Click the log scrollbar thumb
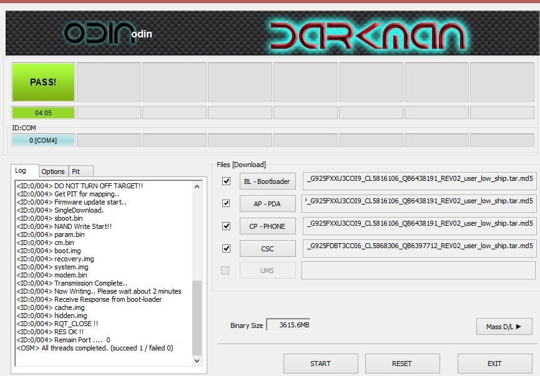This screenshot has width=540, height=376. click(x=197, y=317)
